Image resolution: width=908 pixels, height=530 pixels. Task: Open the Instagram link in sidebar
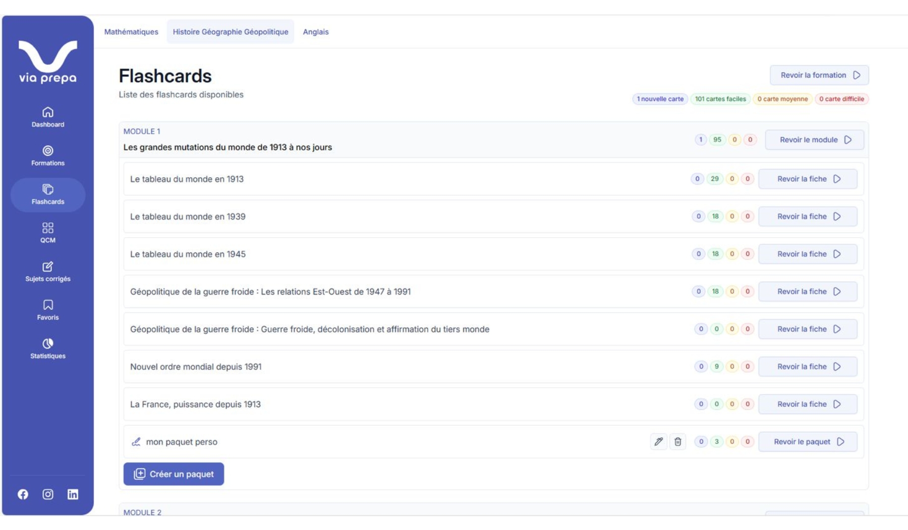(48, 494)
